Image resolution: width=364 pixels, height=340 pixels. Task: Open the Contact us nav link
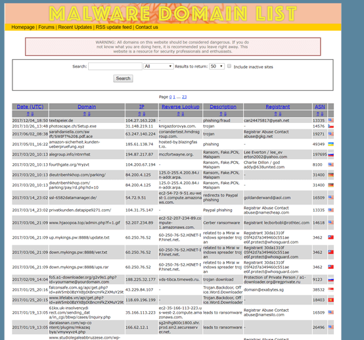[147, 27]
